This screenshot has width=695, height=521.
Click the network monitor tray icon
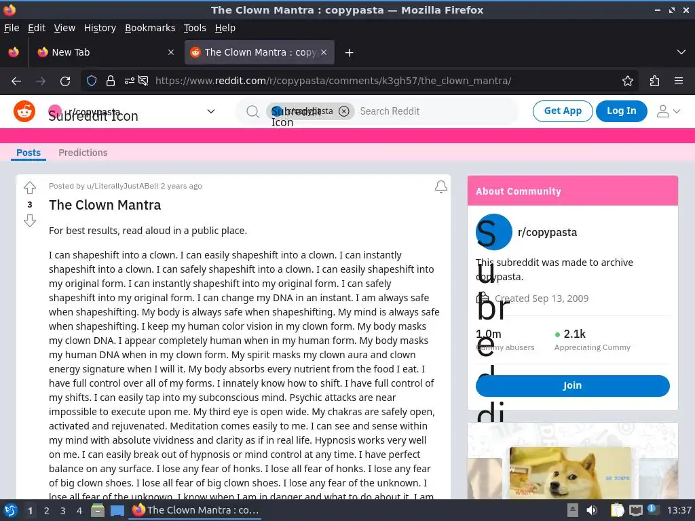point(636,510)
